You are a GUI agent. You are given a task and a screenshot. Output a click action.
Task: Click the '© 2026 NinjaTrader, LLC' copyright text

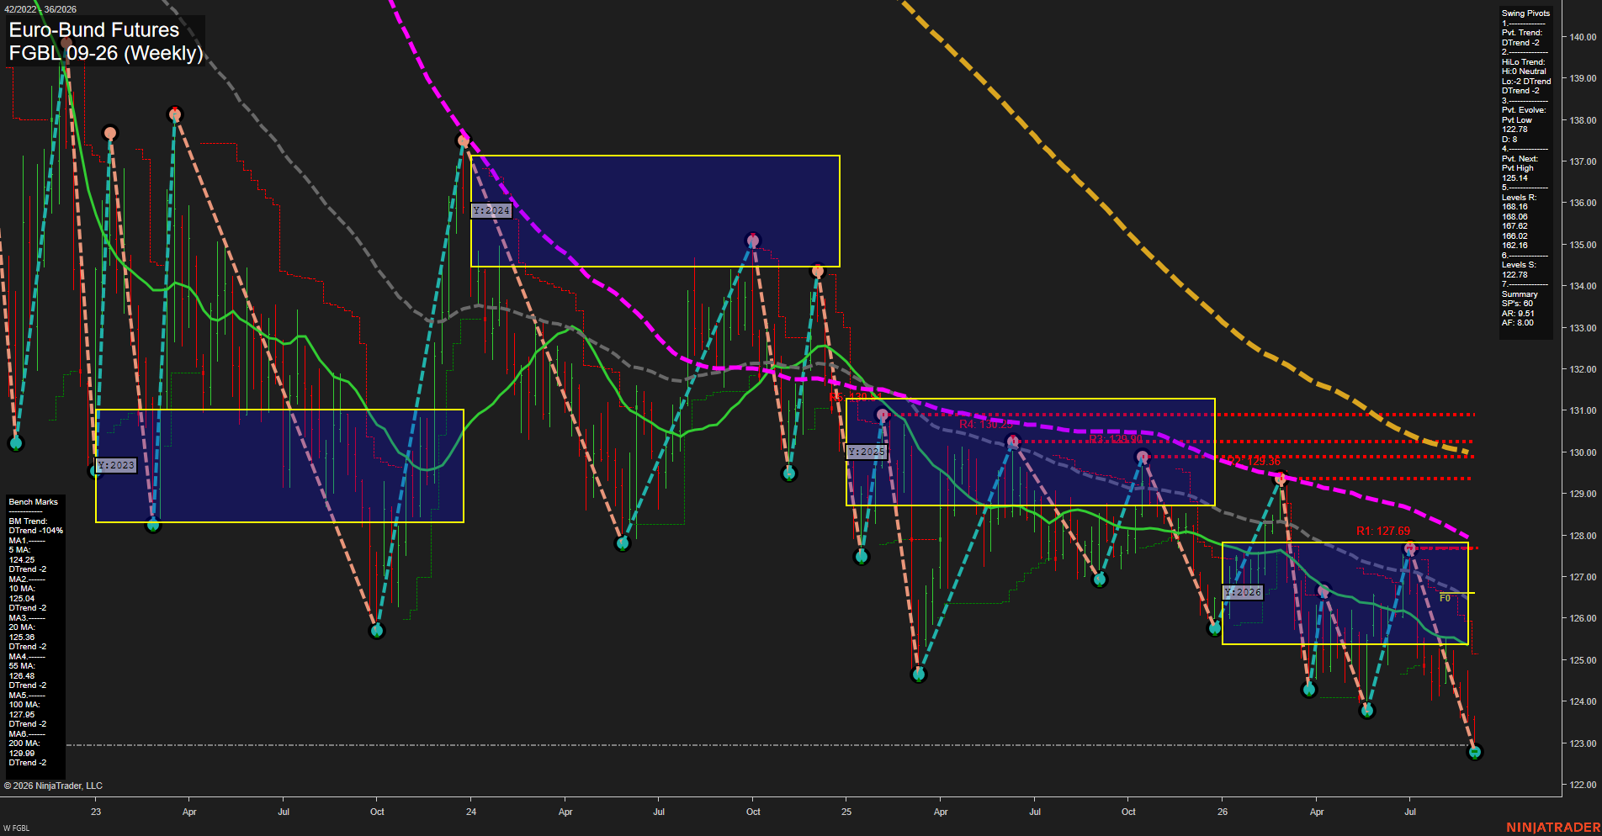point(53,786)
